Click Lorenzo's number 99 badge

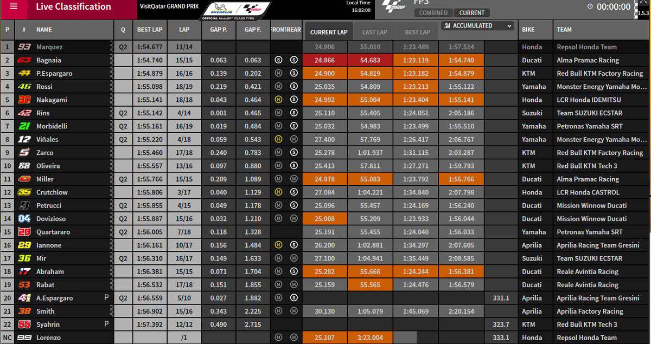tap(24, 337)
